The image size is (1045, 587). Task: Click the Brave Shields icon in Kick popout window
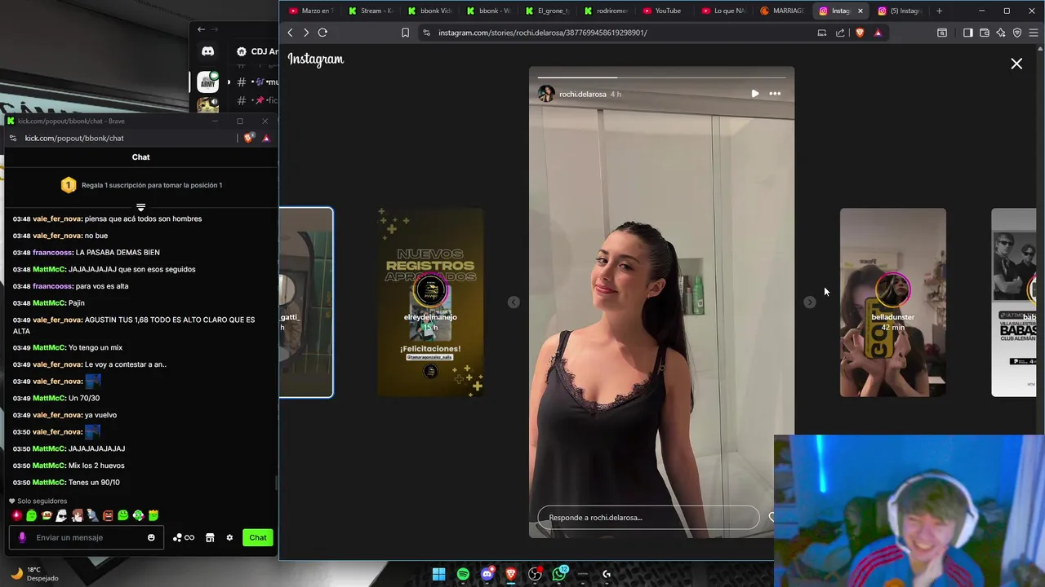248,138
